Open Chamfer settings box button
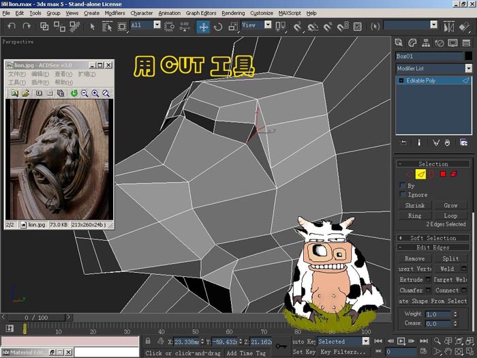This screenshot has height=358, width=477. [428, 290]
